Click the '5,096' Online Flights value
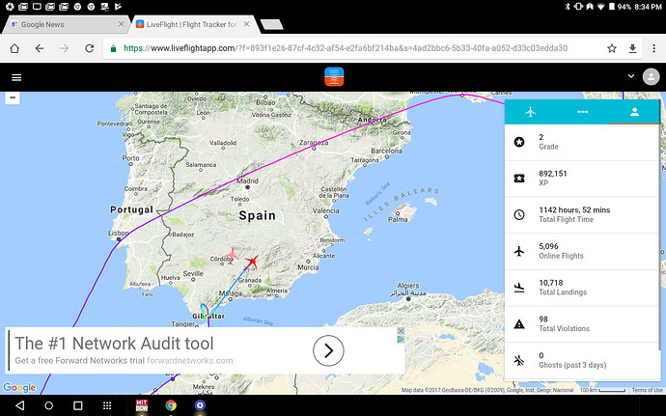The image size is (666, 416). tap(548, 246)
